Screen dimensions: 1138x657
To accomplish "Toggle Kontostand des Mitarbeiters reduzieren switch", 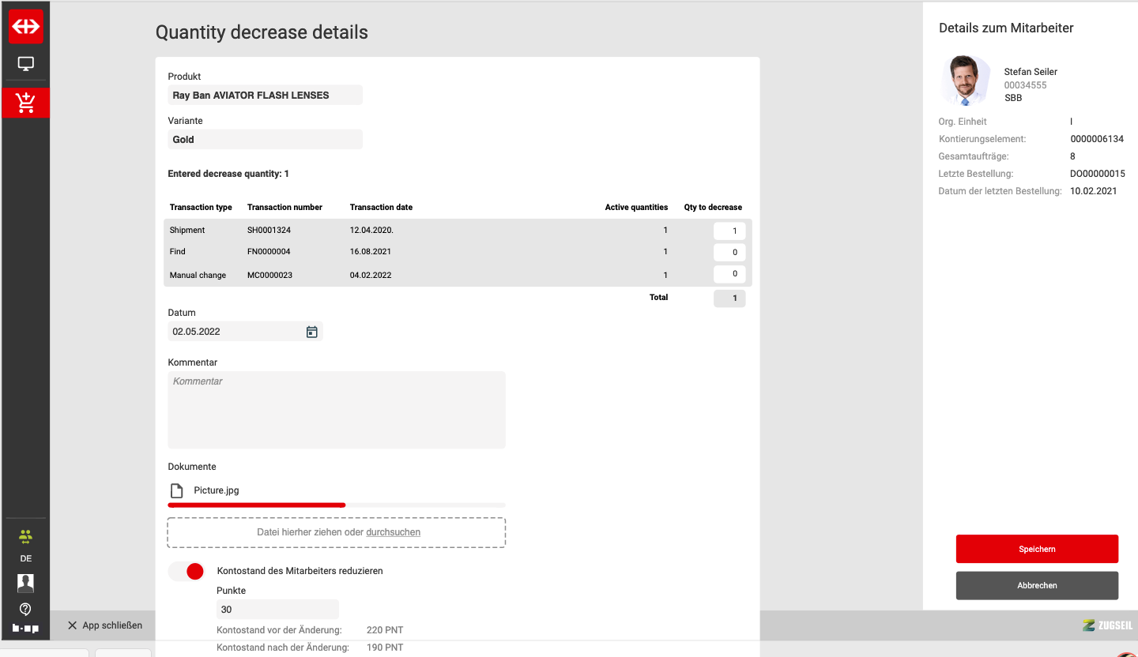I will (187, 571).
